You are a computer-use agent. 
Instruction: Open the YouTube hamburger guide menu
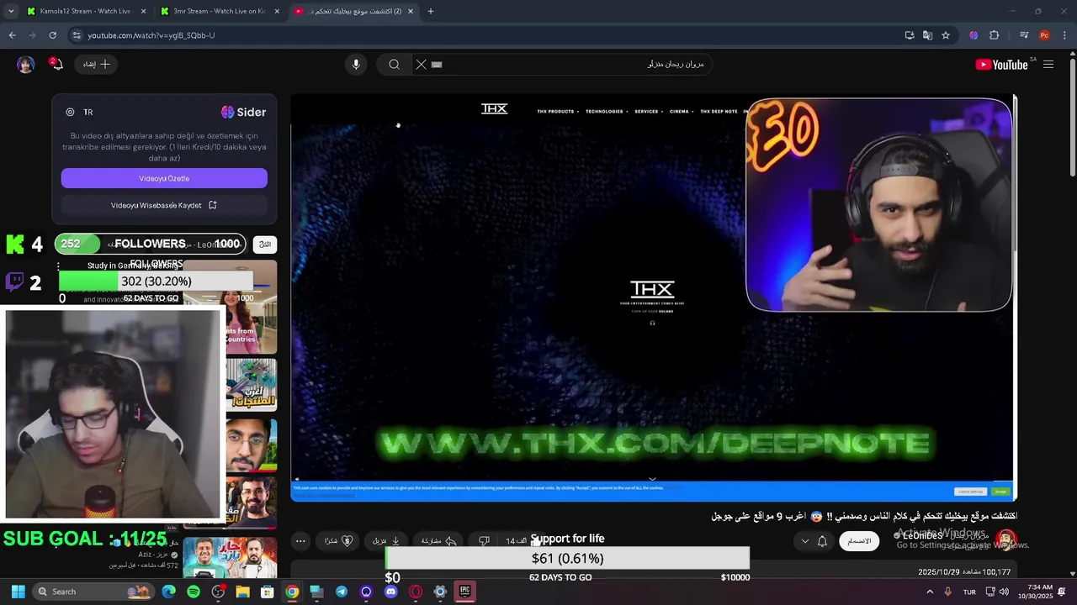[1048, 65]
